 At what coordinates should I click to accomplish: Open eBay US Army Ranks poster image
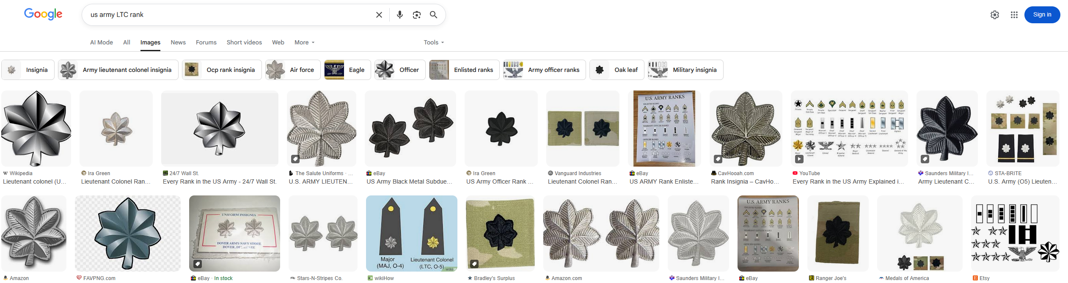tap(664, 128)
